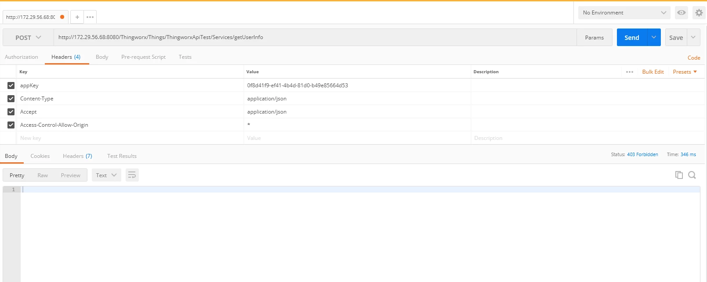Open the Presets dropdown
Screen dimensions: 707x282
click(685, 72)
